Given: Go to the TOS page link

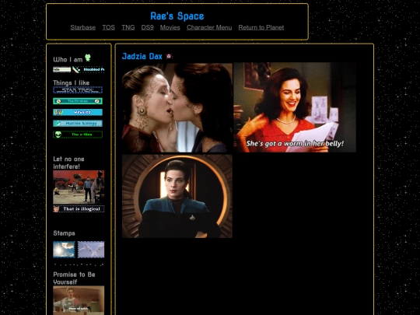Looking at the screenshot, I should [x=108, y=27].
